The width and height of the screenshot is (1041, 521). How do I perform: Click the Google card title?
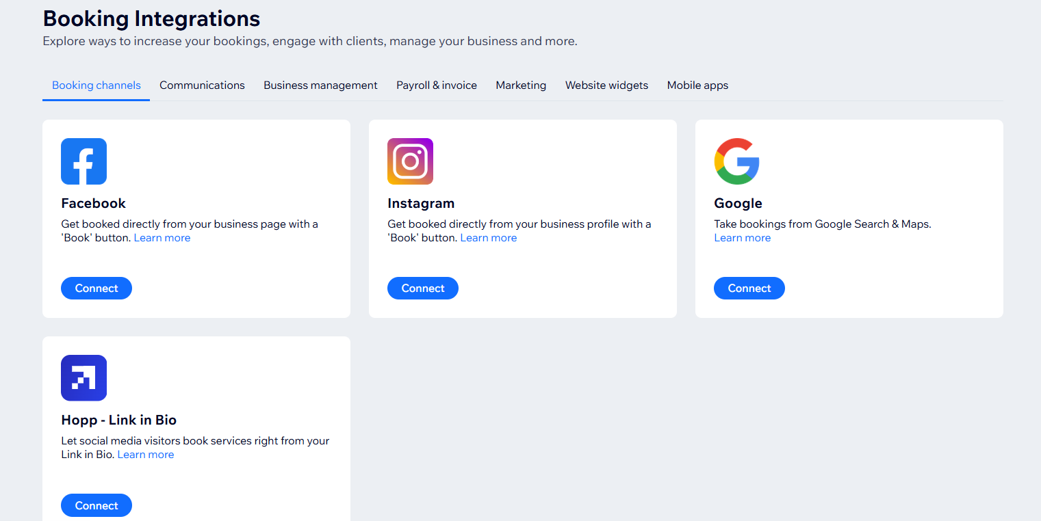point(738,203)
